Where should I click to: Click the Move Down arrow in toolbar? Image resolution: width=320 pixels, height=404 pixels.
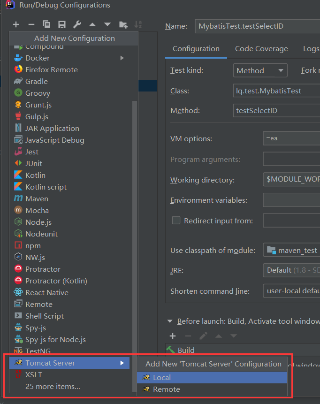(107, 25)
